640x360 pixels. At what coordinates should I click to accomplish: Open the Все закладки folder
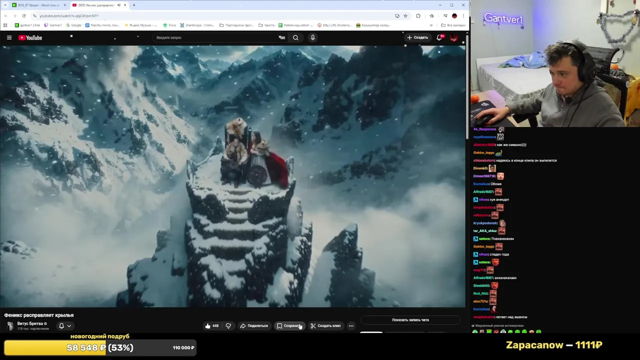point(453,25)
